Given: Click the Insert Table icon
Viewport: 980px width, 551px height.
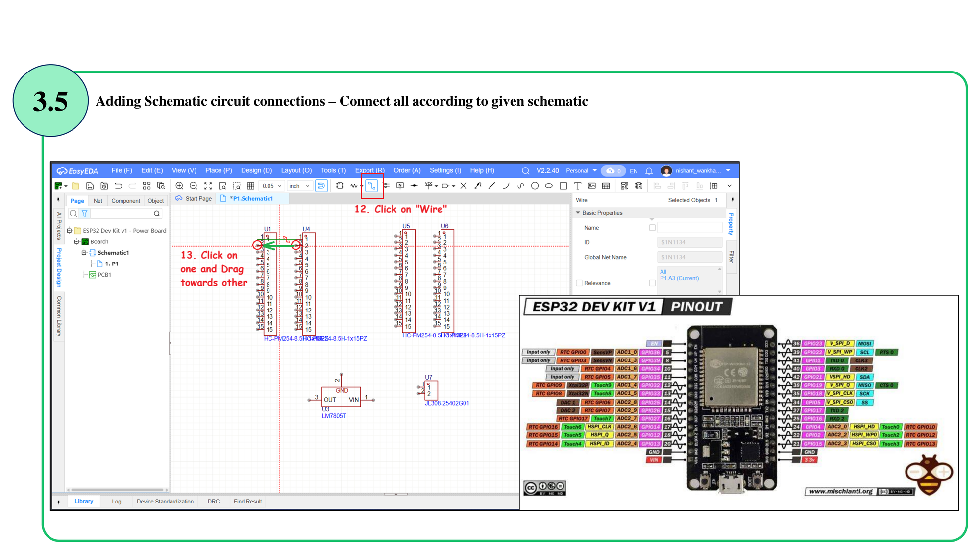Looking at the screenshot, I should click(606, 186).
